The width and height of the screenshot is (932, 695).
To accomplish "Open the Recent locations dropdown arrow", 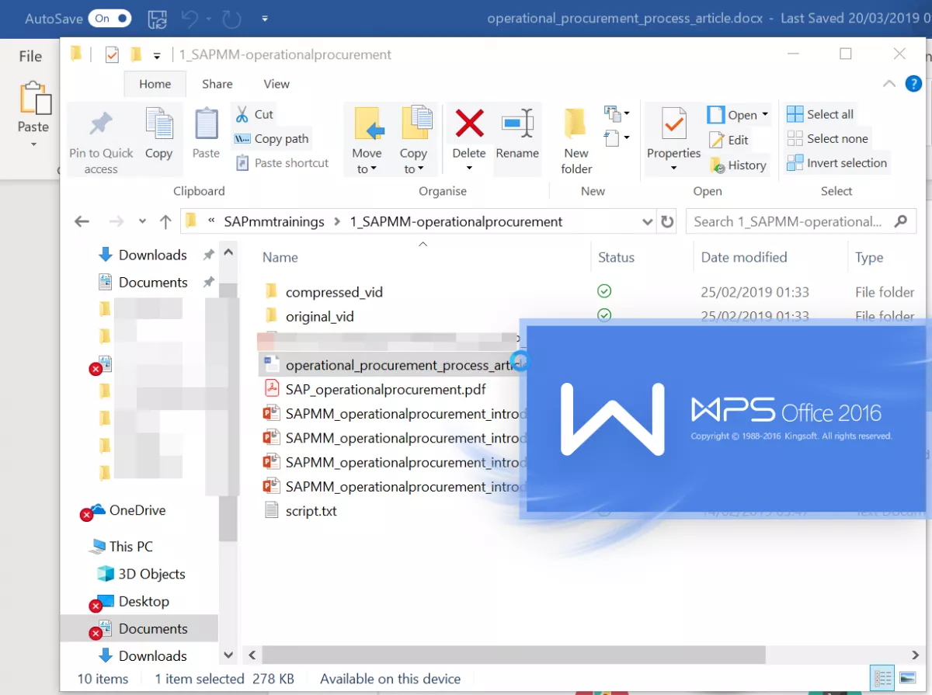I will coord(142,222).
